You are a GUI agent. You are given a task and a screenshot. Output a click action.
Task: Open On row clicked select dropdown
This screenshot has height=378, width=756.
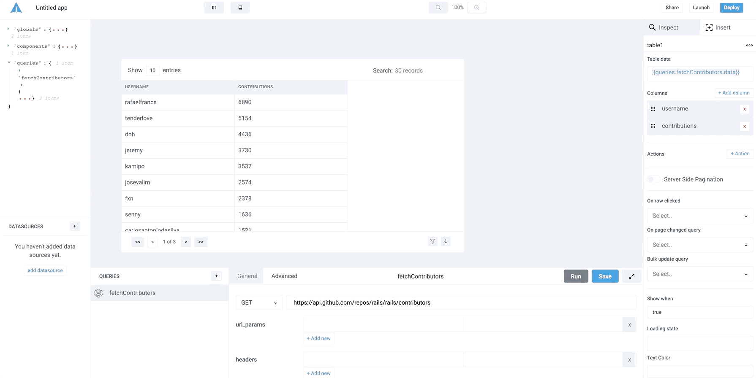(700, 216)
